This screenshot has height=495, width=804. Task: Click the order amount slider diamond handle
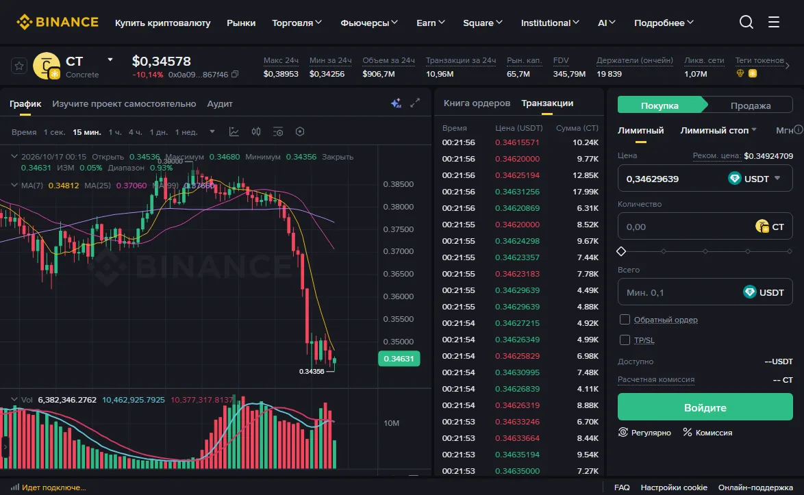coord(621,251)
